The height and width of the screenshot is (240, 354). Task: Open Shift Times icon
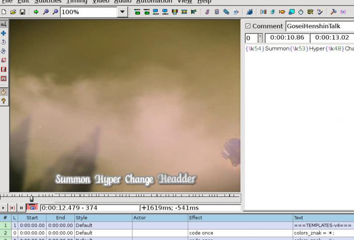[263, 12]
